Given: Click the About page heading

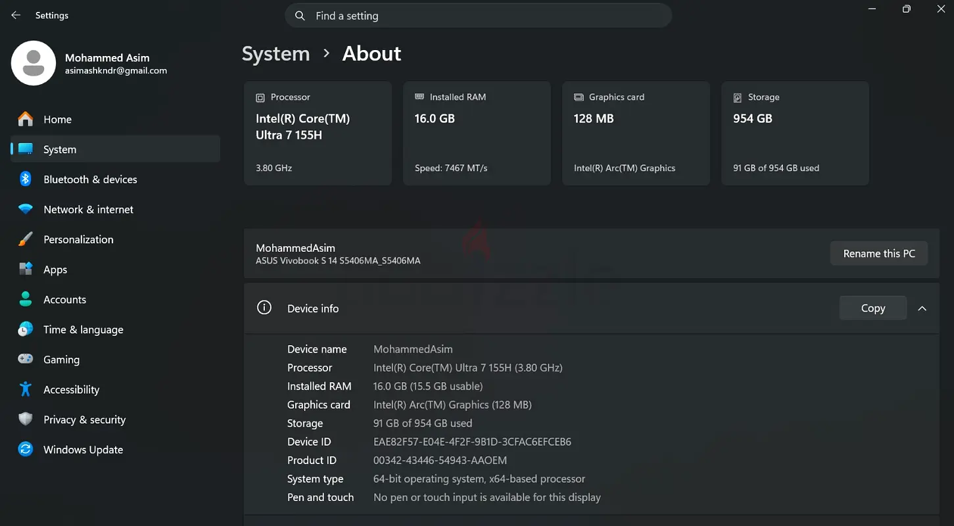Looking at the screenshot, I should click(x=371, y=53).
